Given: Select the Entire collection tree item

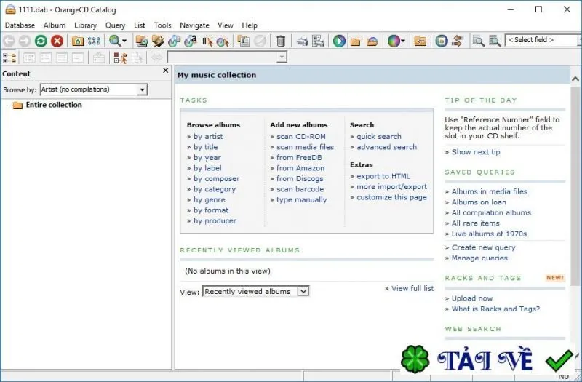Looking at the screenshot, I should tap(54, 105).
